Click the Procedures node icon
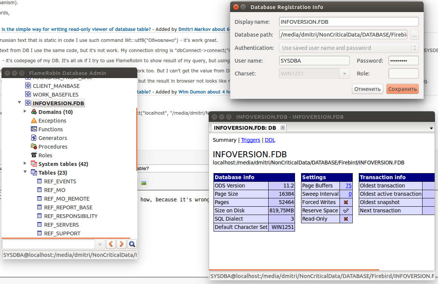This screenshot has width=438, height=284. coord(34,146)
